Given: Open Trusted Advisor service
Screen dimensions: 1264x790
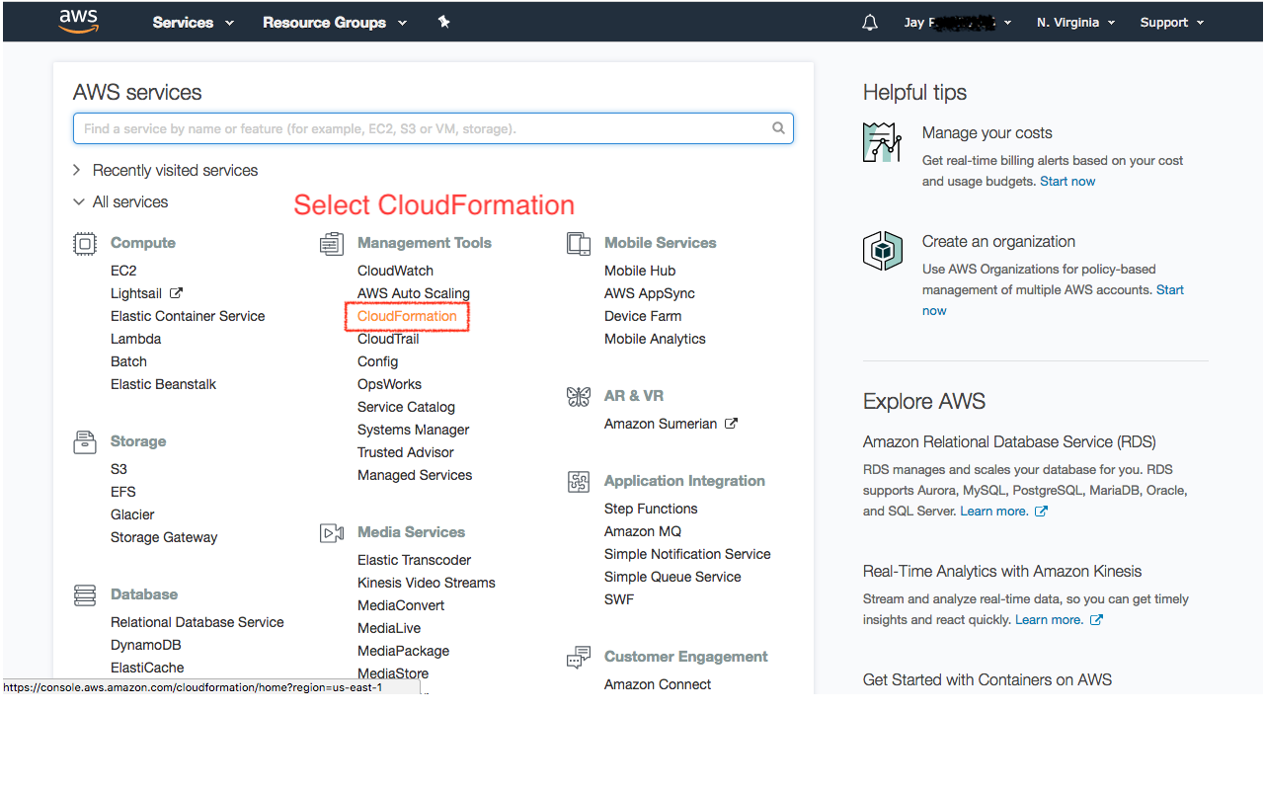Looking at the screenshot, I should (406, 452).
